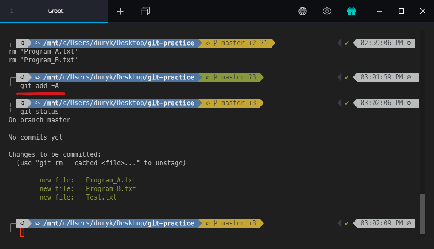The width and height of the screenshot is (434, 249).
Task: Click the 'new file: Program_B.txt' entry
Action: [x=88, y=189]
